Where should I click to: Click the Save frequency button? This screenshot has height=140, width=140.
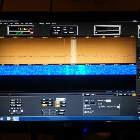coord(65,32)
